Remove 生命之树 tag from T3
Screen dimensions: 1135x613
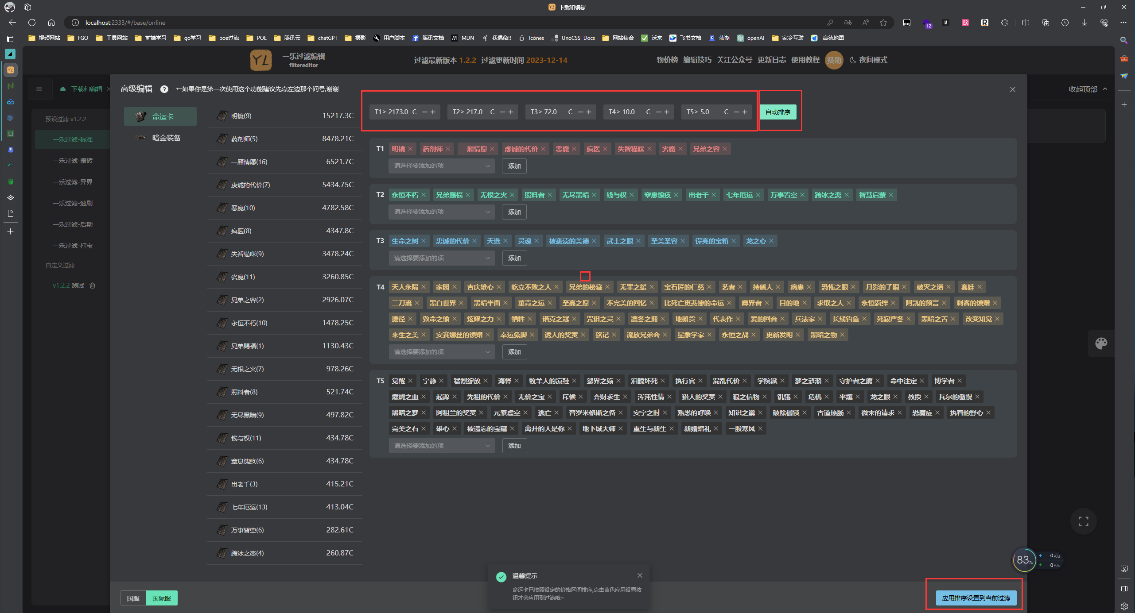(x=424, y=241)
